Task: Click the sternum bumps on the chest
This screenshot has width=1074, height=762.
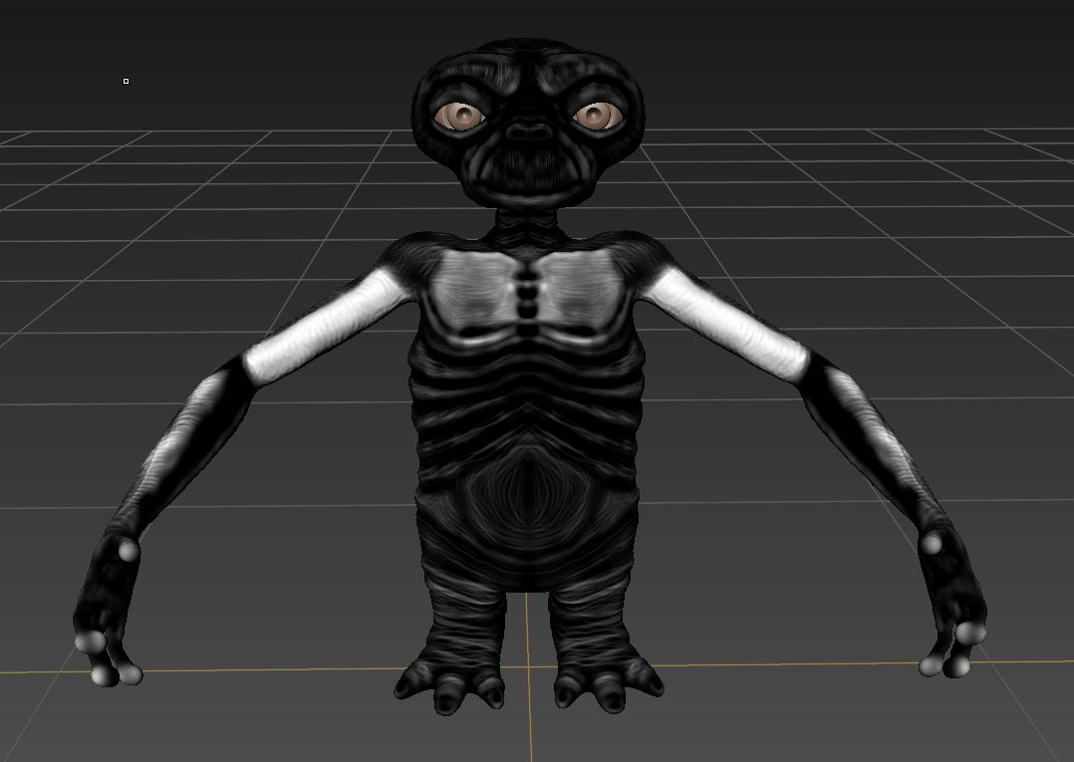Action: pos(527,296)
